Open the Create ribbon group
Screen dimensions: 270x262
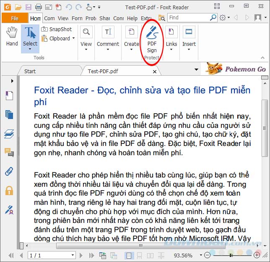(132, 38)
